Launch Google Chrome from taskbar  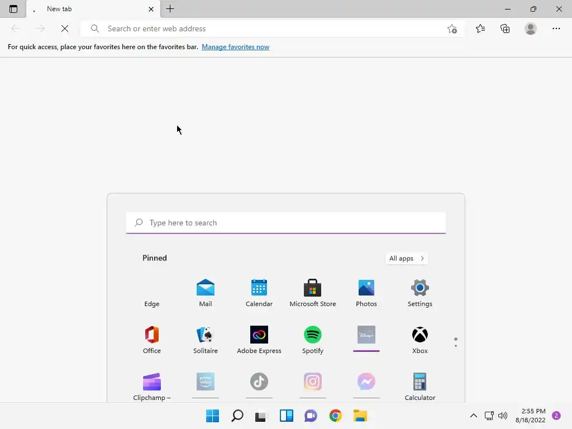click(x=336, y=416)
